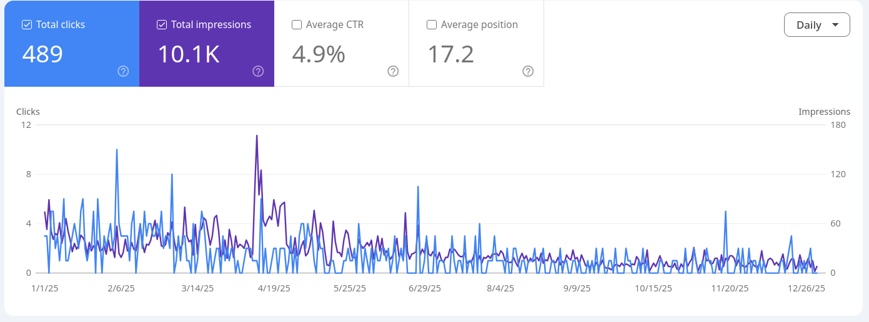This screenshot has width=869, height=322.
Task: Select the 10.1K impressions value
Action: tap(188, 54)
